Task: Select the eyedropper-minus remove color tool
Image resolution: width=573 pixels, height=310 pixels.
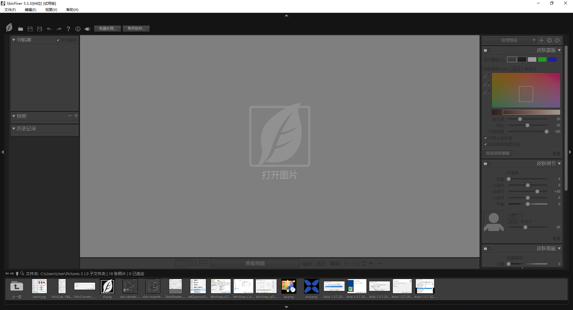Action: 486,92
